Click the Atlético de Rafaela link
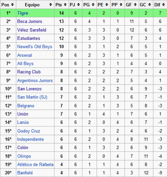Screen dimensions: 167x177 (x=35, y=165)
